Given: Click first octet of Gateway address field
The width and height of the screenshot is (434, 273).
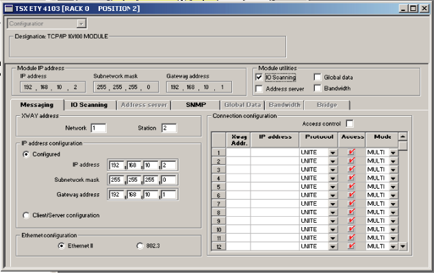Looking at the screenshot, I should (116, 195).
